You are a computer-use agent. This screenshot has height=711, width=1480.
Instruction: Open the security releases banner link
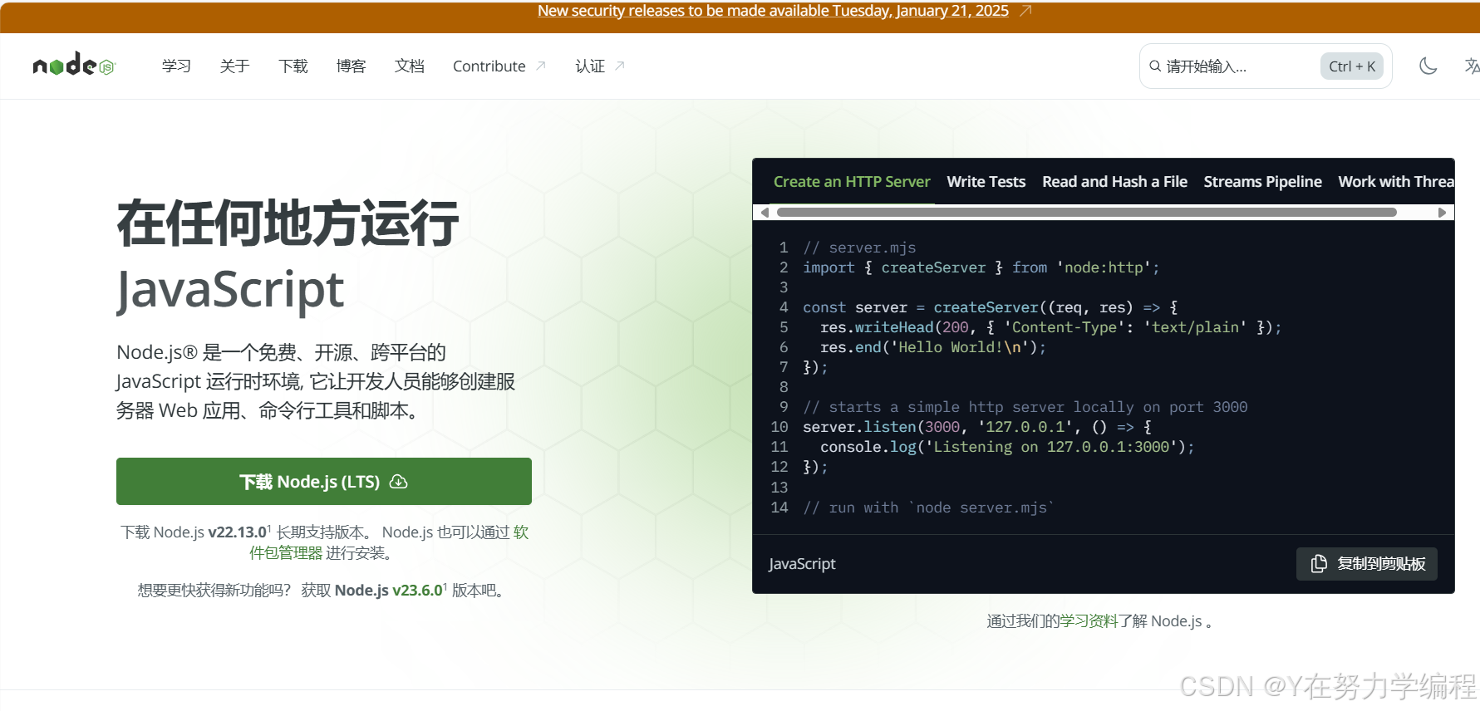pyautogui.click(x=773, y=11)
